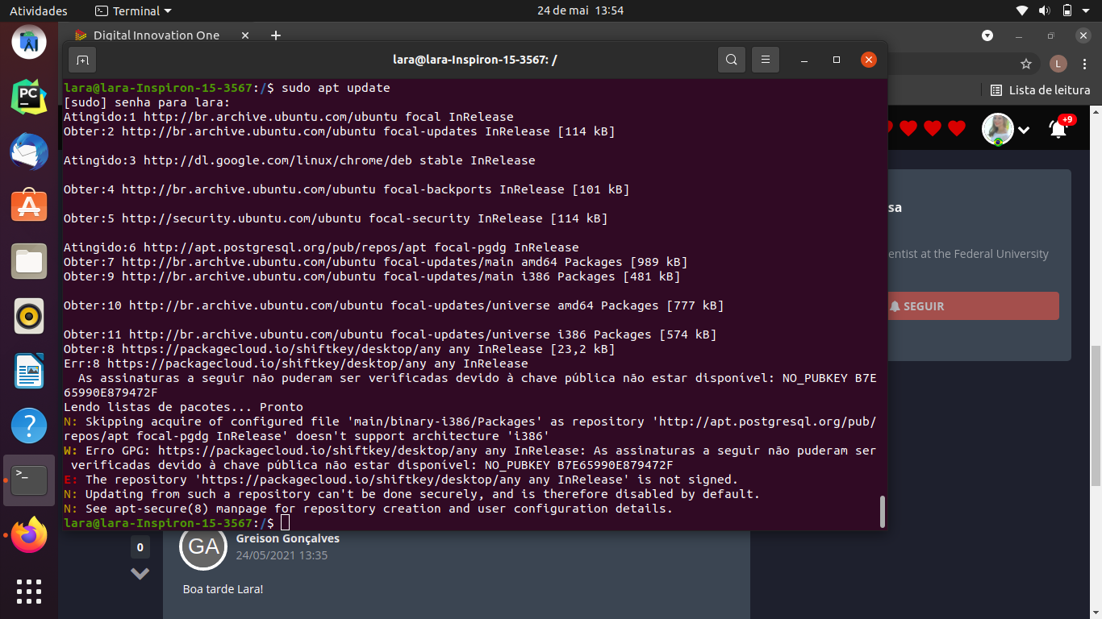Image resolution: width=1102 pixels, height=619 pixels.
Task: Click the terminal title lara@lara-Inspiron-15-3567
Action: click(x=474, y=60)
